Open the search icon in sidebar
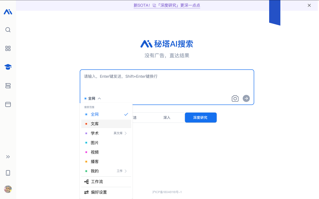Image resolution: width=319 pixels, height=199 pixels. point(8,30)
